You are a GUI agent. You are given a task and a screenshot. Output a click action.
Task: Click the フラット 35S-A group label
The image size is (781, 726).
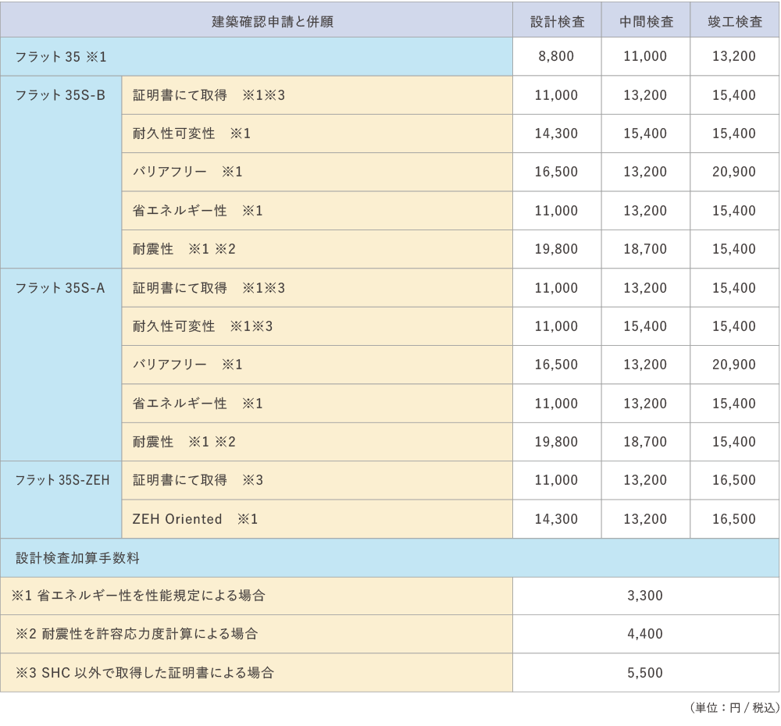pos(60,288)
